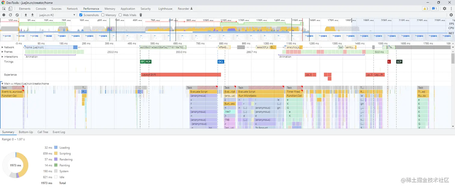Expand the Interactions track
The height and width of the screenshot is (189, 455).
coord(2,56)
